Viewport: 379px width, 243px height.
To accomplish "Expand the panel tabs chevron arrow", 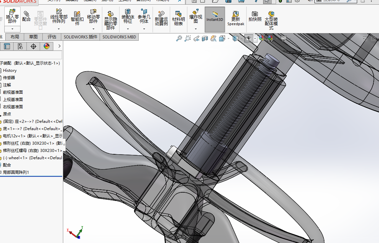I will [x=59, y=46].
